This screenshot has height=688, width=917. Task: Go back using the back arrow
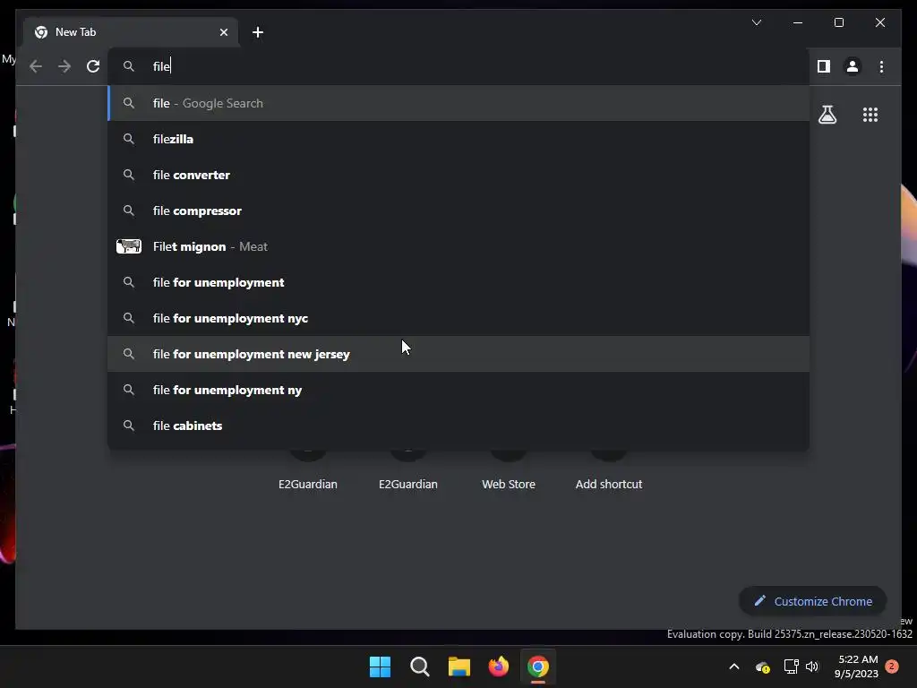click(x=36, y=66)
